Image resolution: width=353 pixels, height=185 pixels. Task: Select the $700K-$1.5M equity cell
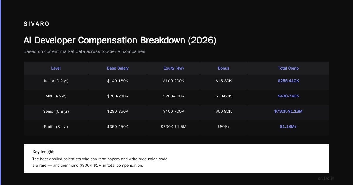[174, 127]
